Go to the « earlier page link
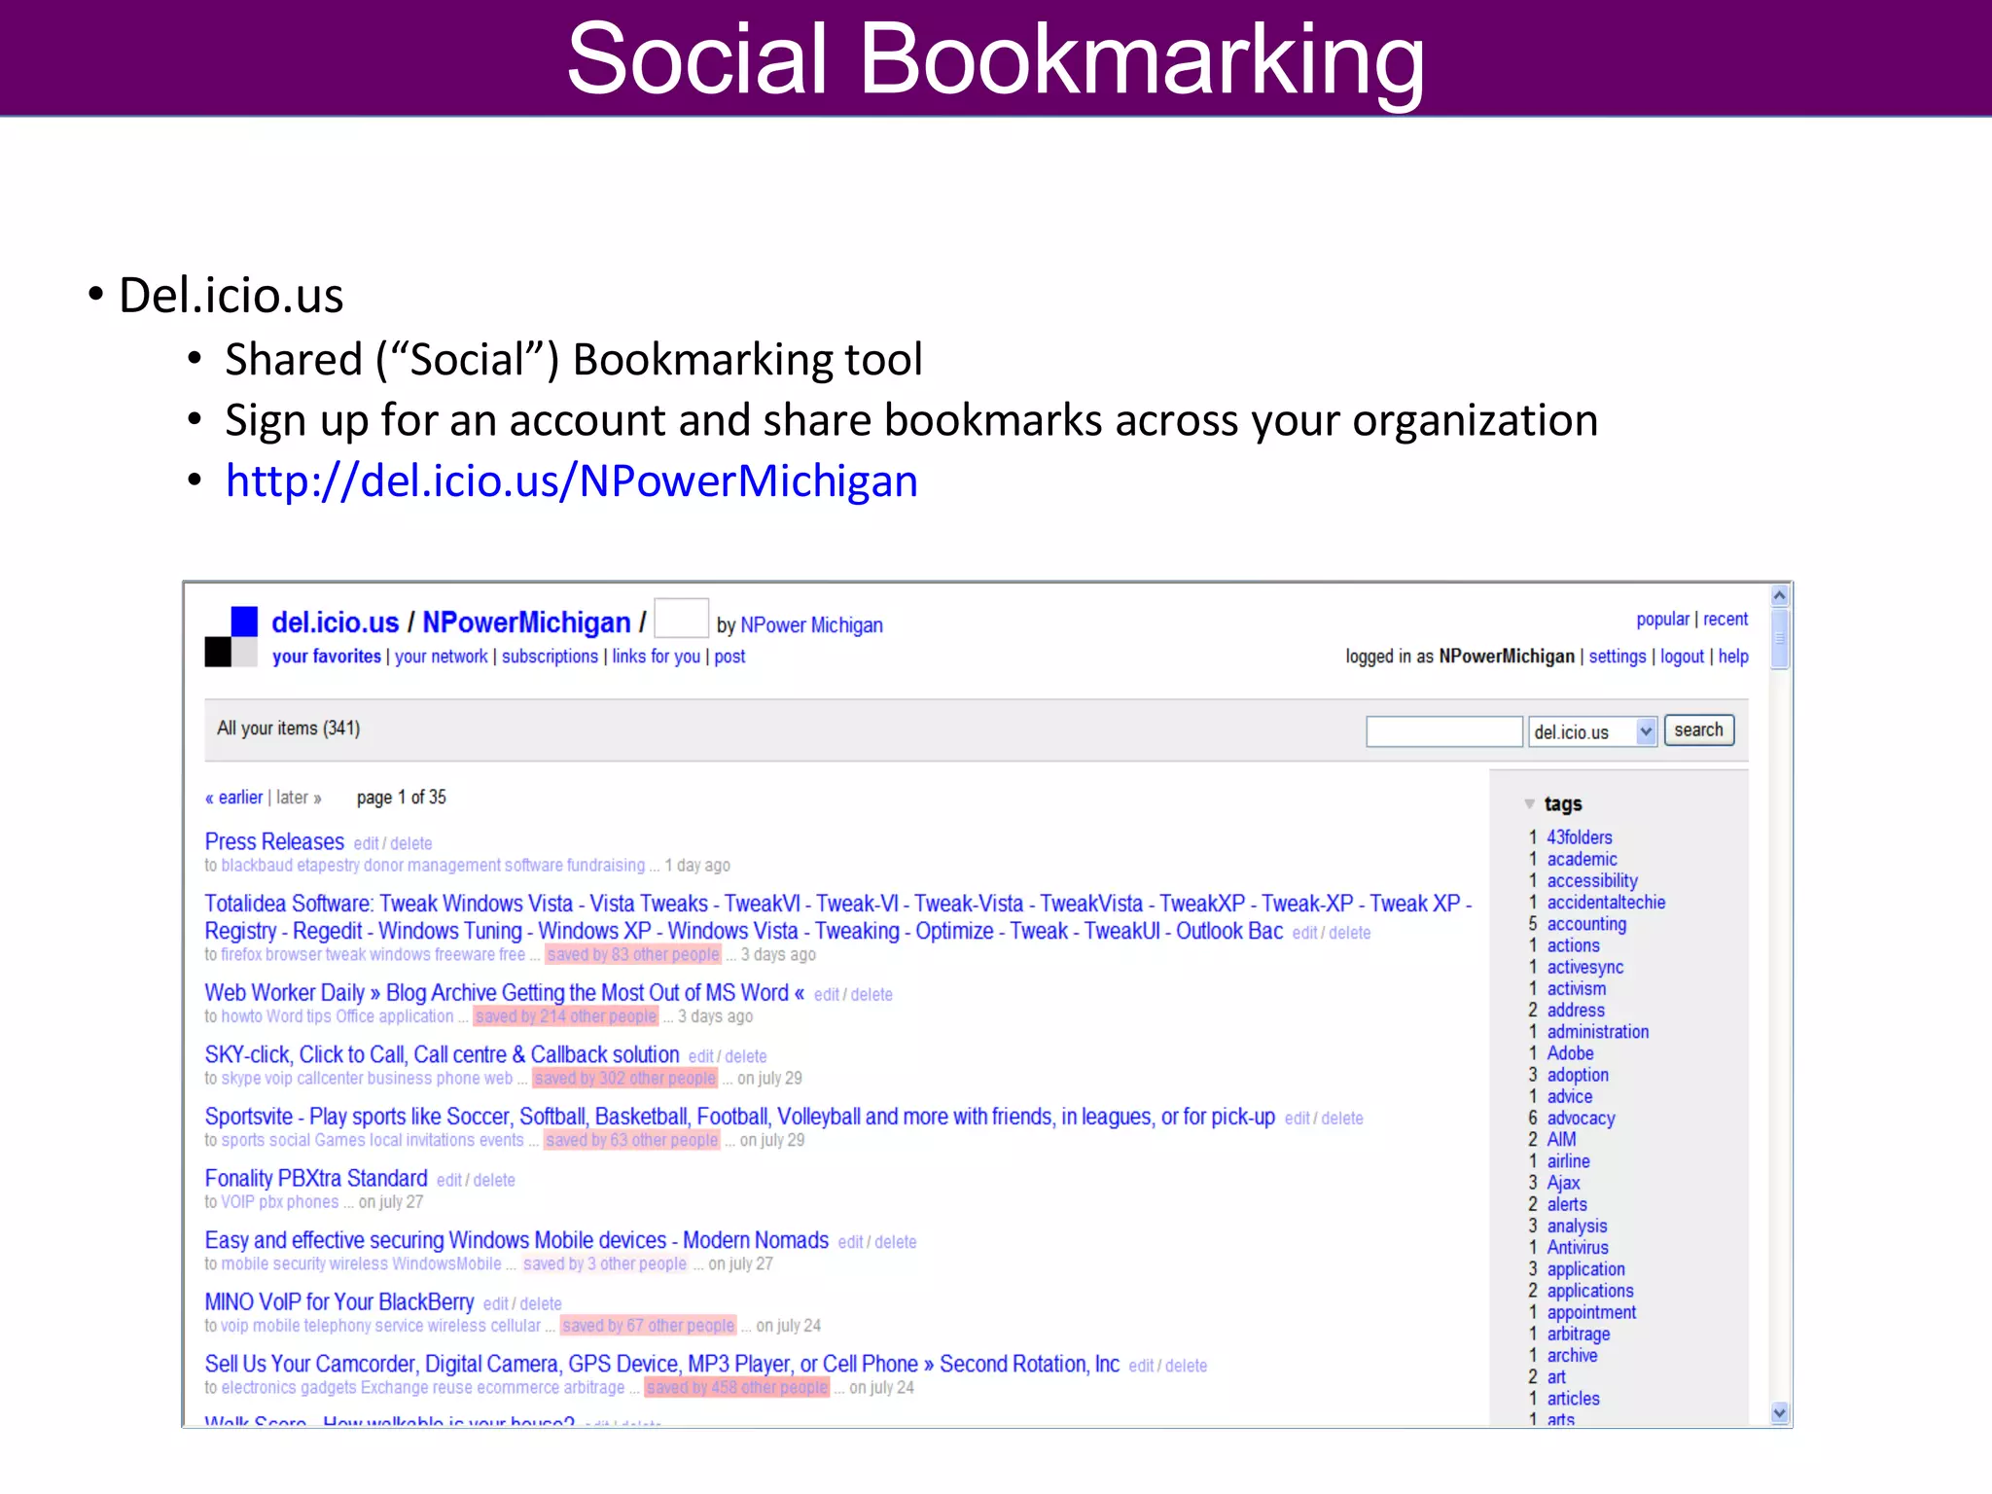1992x1494 pixels. coord(233,798)
